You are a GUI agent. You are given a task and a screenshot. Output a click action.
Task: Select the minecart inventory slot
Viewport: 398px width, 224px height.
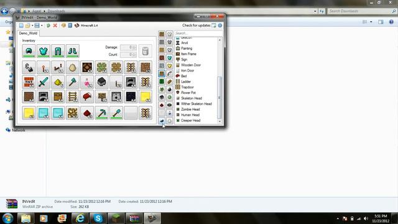(102, 82)
